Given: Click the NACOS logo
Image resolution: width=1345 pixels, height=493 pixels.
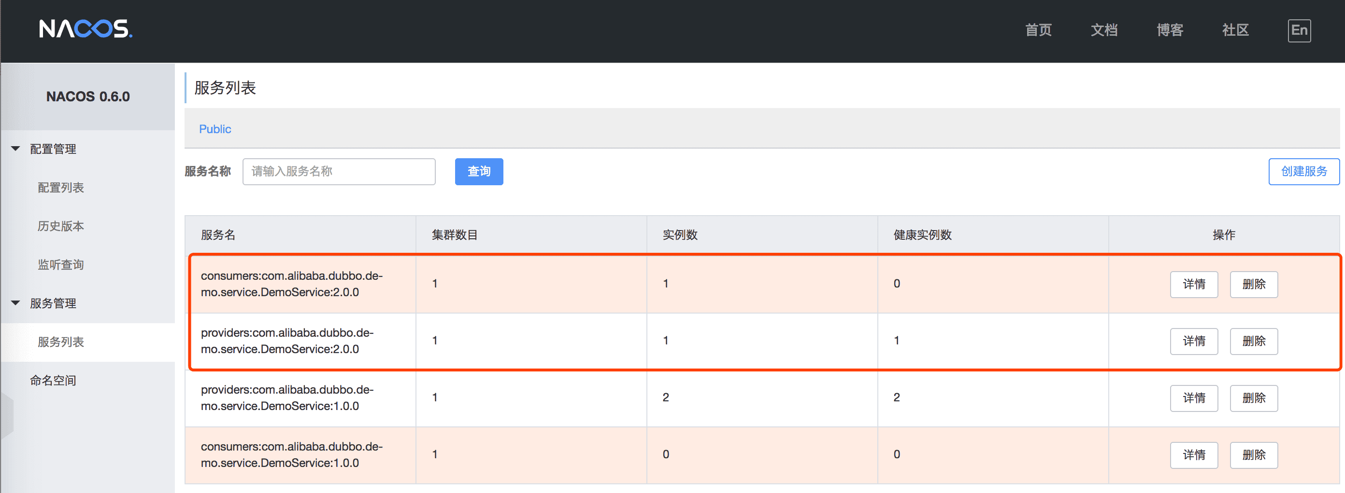Looking at the screenshot, I should click(86, 29).
